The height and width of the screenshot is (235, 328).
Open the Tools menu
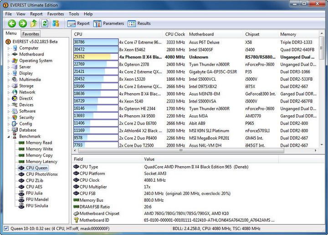[x=74, y=14]
